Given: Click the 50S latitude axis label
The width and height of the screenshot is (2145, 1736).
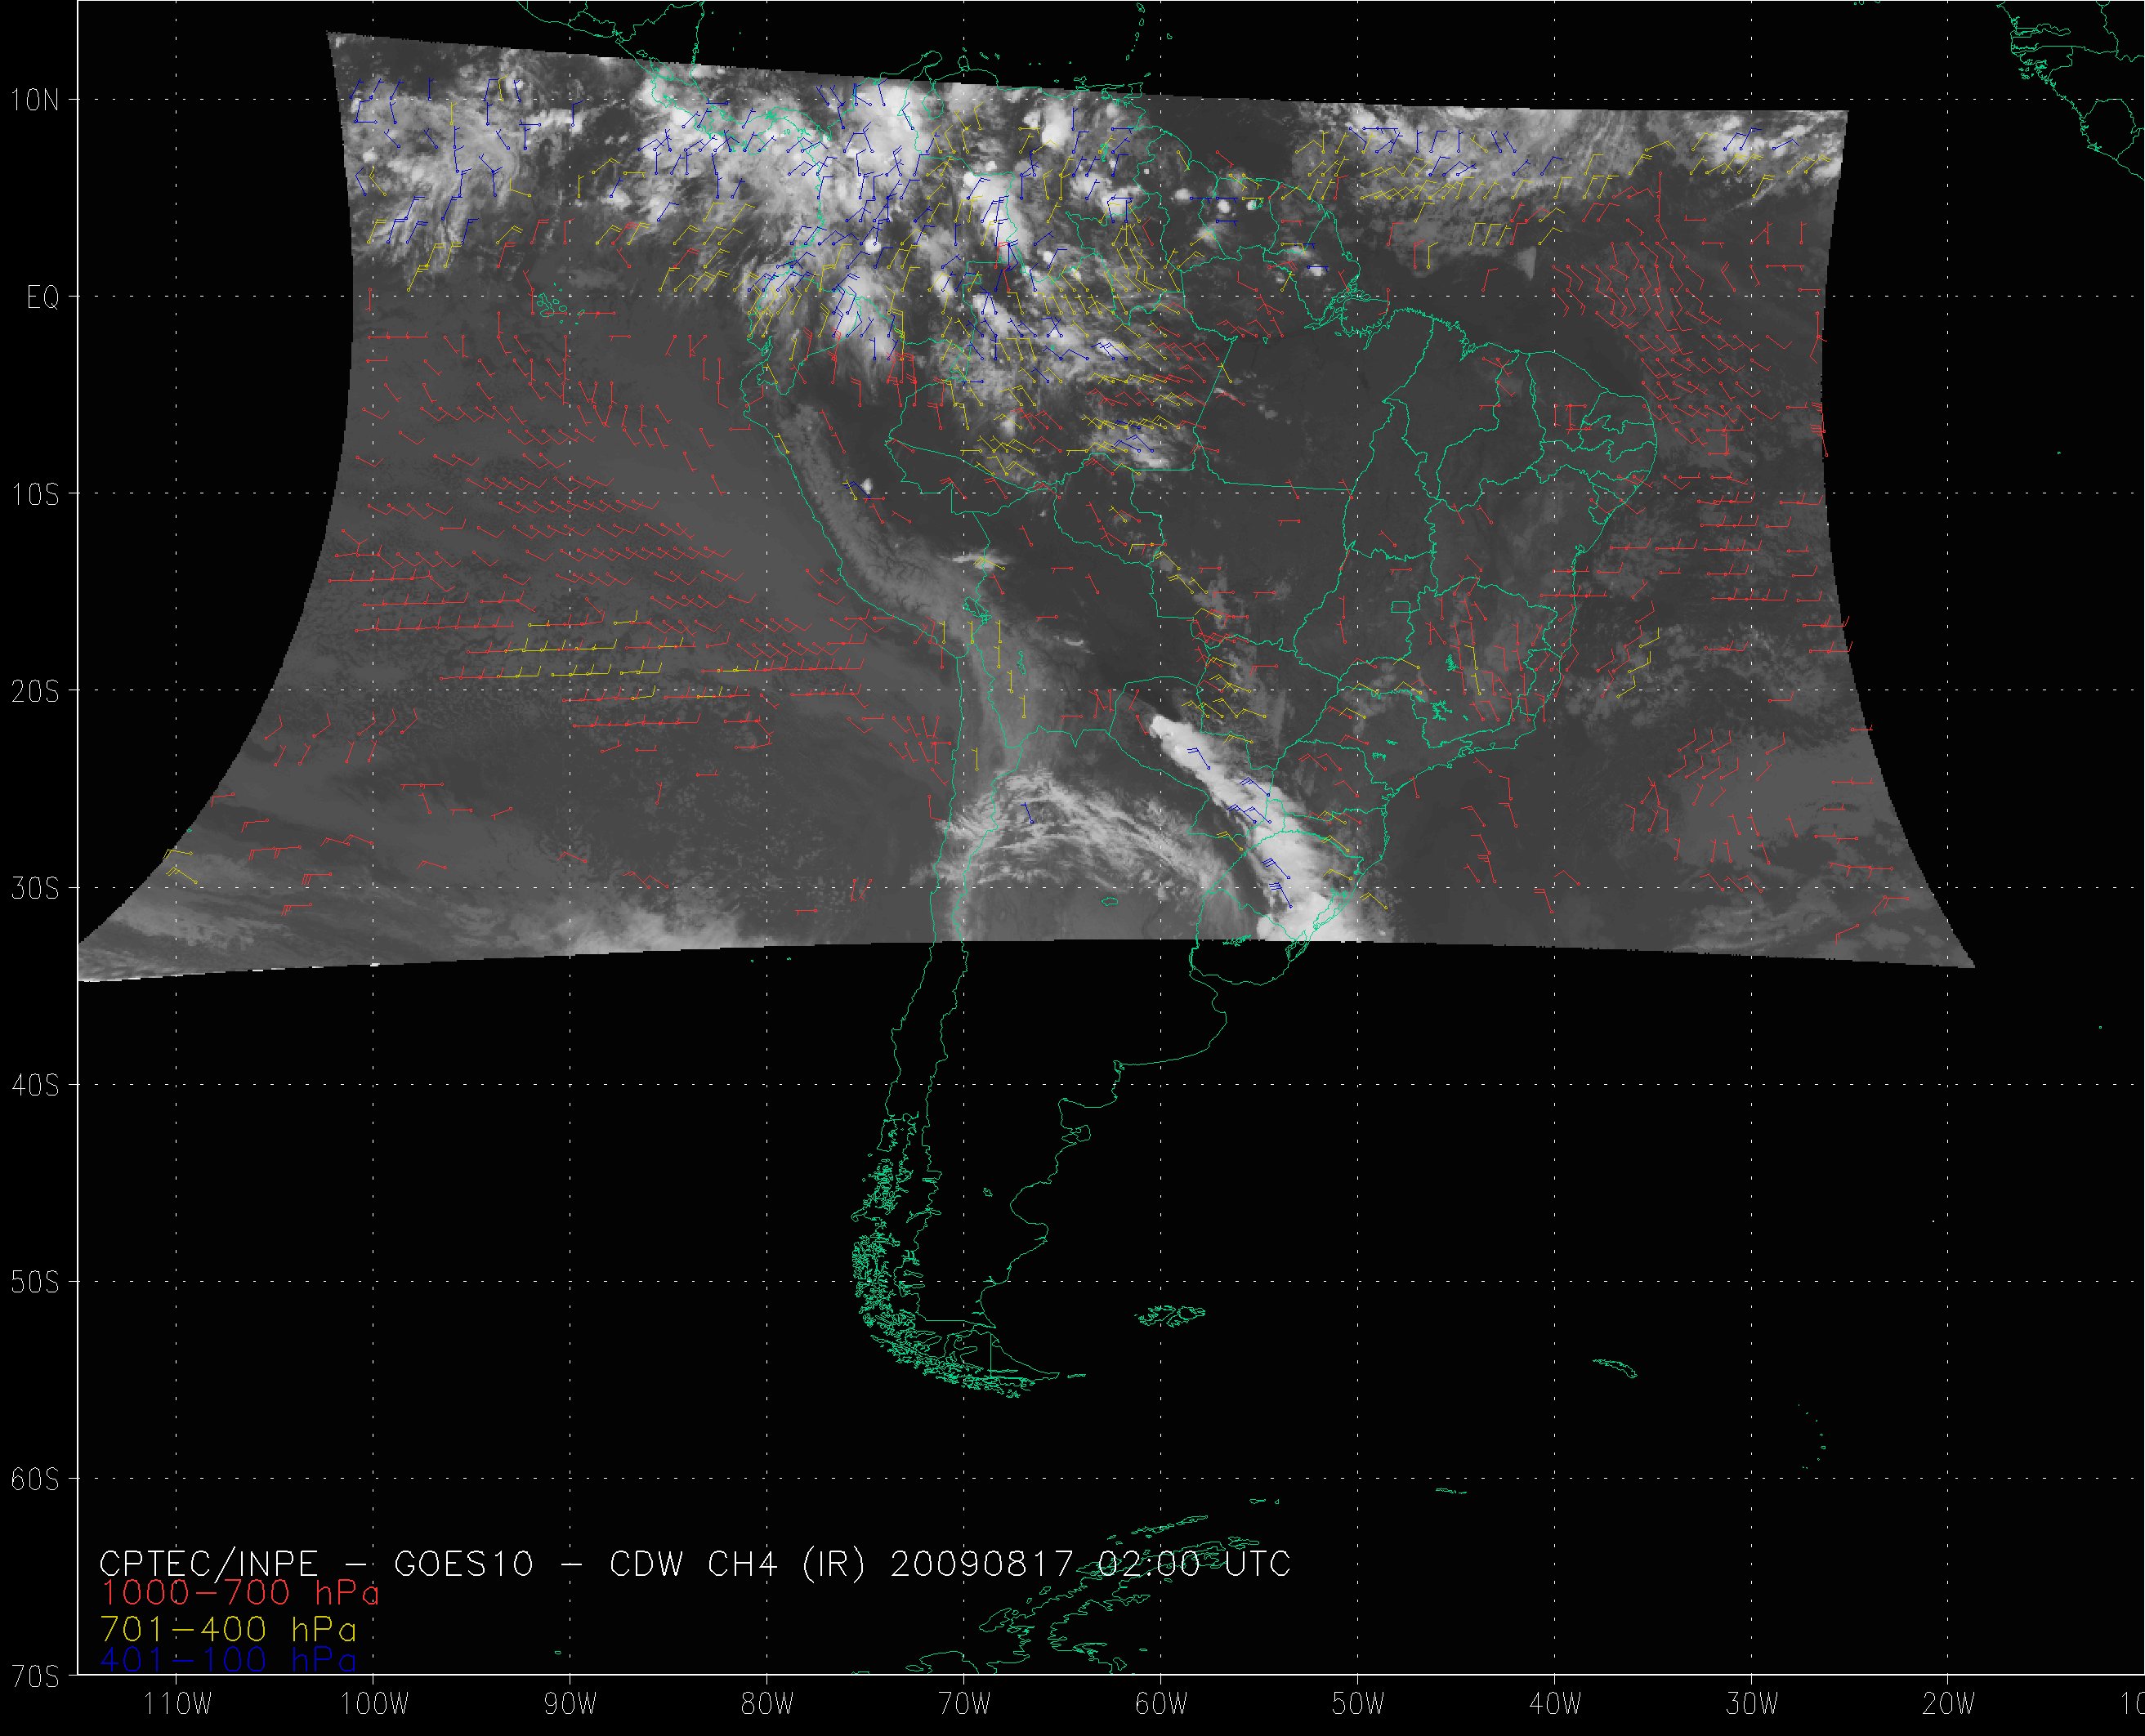Looking at the screenshot, I should tap(36, 1283).
